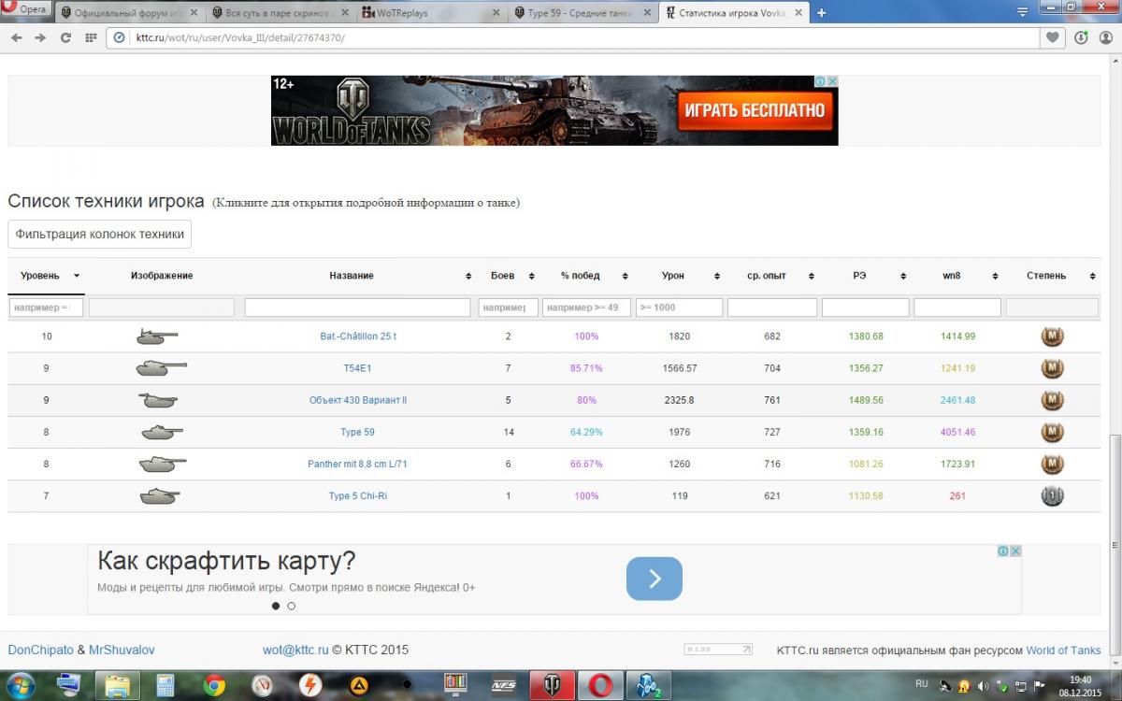The image size is (1122, 701).
Task: Click the Type 59 tank silhouette image
Action: pyautogui.click(x=162, y=432)
